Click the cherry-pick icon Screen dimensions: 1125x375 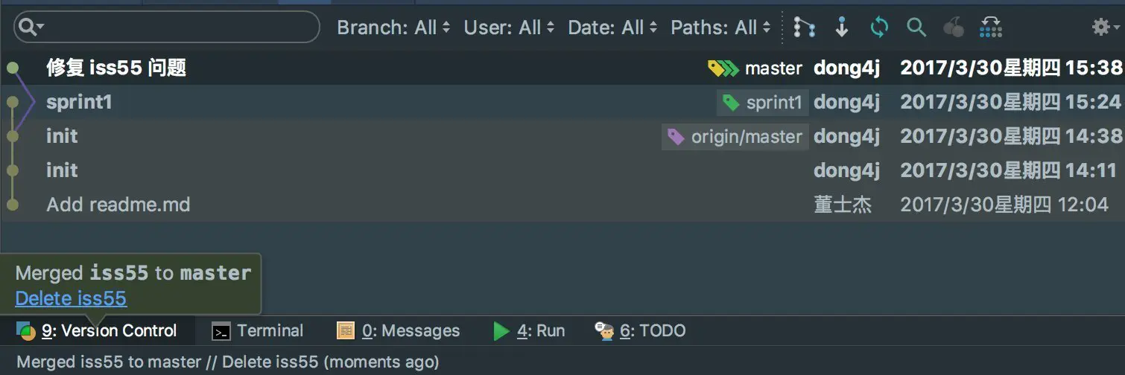[953, 28]
